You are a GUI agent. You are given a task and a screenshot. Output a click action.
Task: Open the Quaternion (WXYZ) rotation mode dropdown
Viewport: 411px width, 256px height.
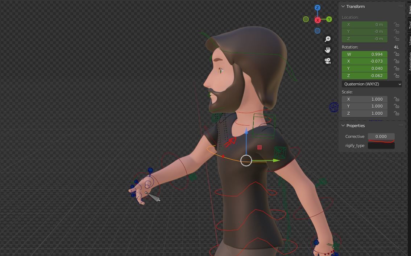[x=372, y=84]
